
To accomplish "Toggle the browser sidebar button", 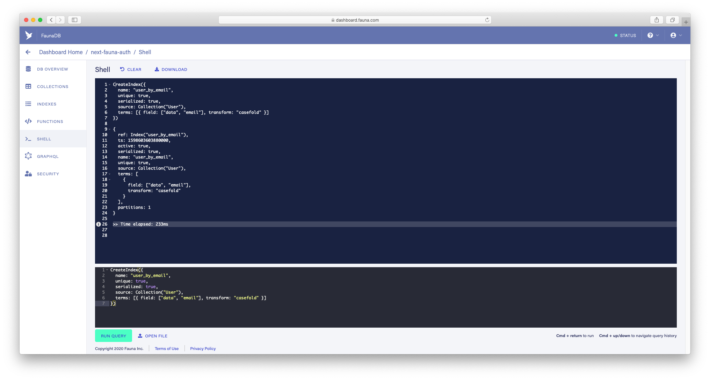I will pyautogui.click(x=74, y=20).
